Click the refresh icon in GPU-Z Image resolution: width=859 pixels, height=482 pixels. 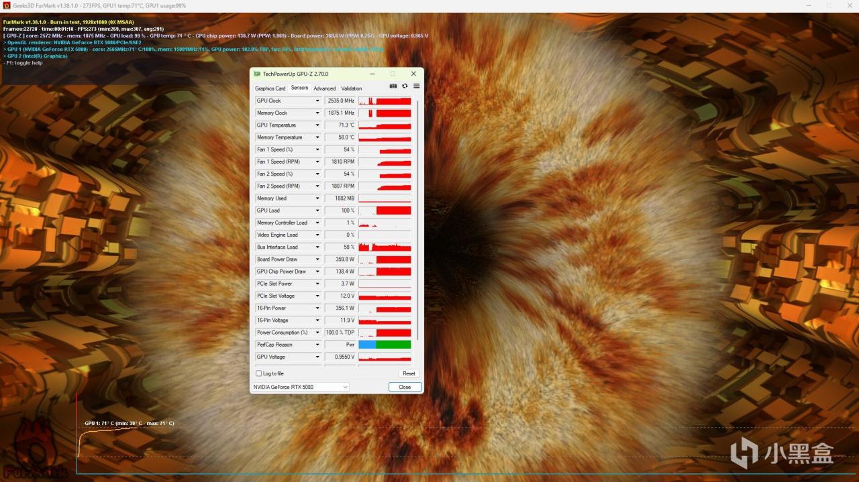(405, 86)
